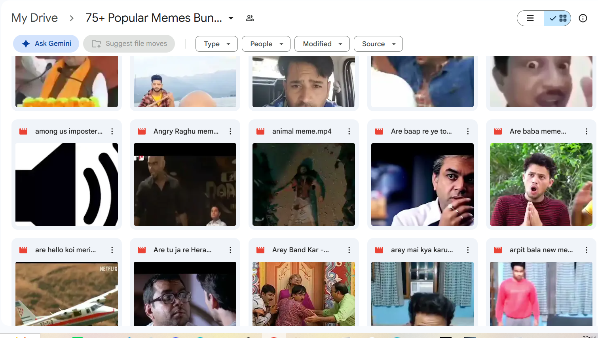This screenshot has height=338, width=598.
Task: Click video file icon of Arey Band Kar
Action: pos(260,250)
